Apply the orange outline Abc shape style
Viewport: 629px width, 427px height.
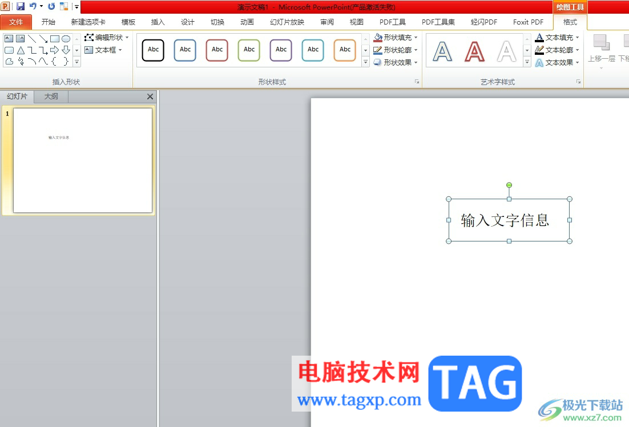[345, 50]
